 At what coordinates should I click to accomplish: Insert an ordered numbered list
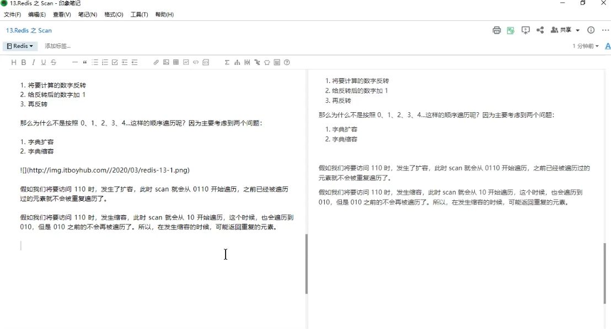coord(105,62)
